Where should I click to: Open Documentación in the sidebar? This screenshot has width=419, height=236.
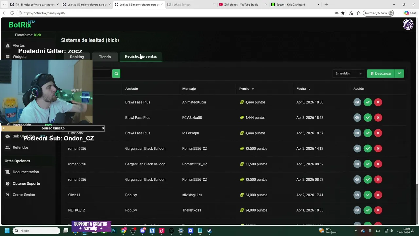[26, 172]
